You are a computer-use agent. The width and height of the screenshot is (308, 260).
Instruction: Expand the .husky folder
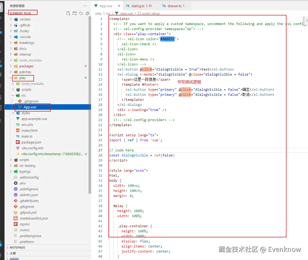point(11,31)
